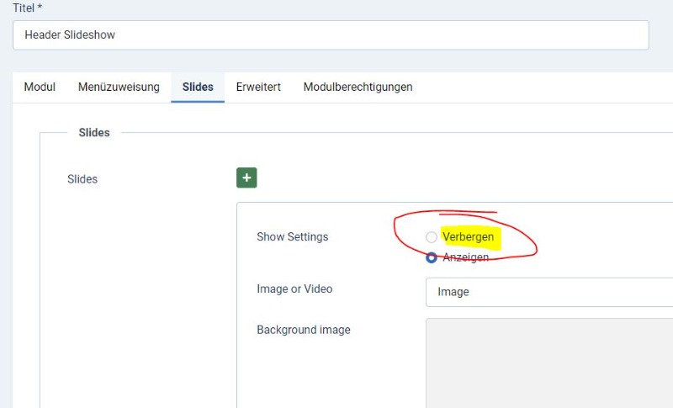This screenshot has width=673, height=408.
Task: Click the Background image label
Action: (304, 330)
